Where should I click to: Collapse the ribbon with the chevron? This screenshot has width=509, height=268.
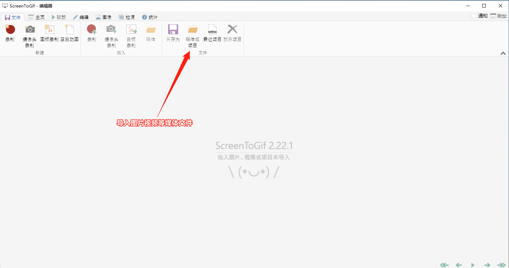pos(503,53)
